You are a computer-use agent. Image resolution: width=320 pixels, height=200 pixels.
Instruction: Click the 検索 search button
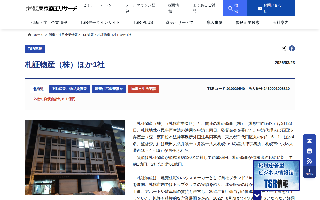[235, 8]
